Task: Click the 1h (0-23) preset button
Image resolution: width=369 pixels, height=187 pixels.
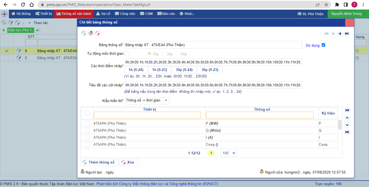Action: point(159,70)
